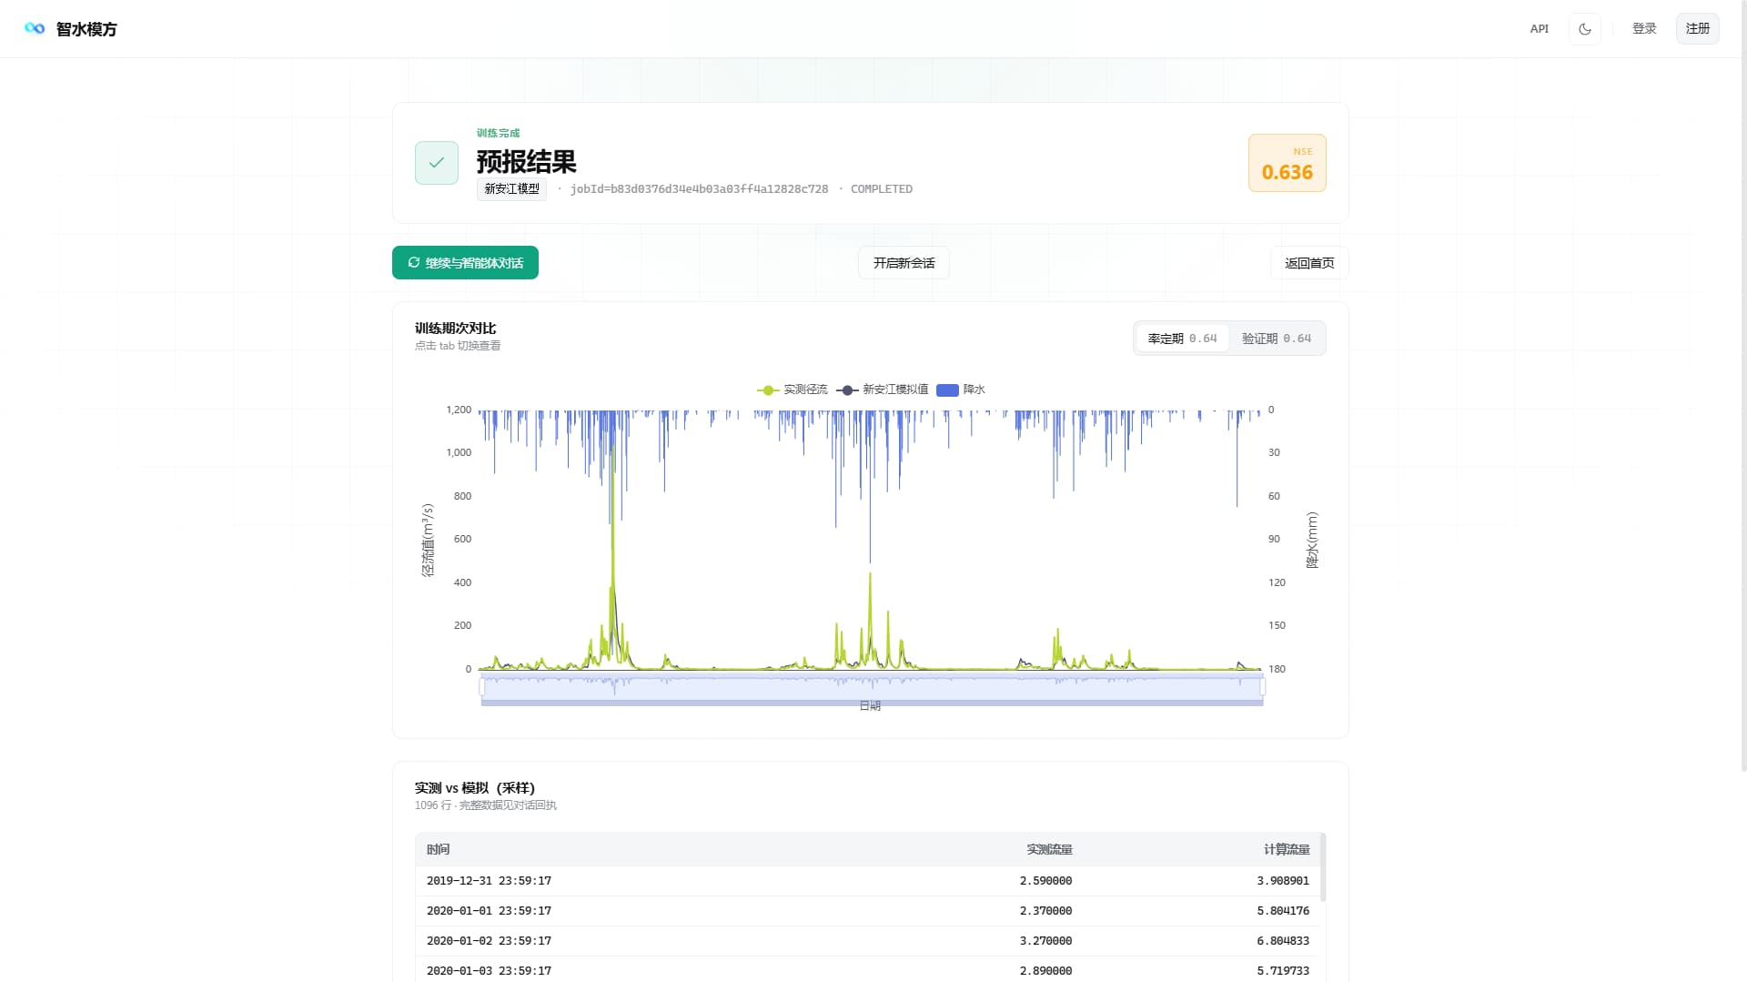
Task: Click the data table vertical scrollbar
Action: 1323,867
